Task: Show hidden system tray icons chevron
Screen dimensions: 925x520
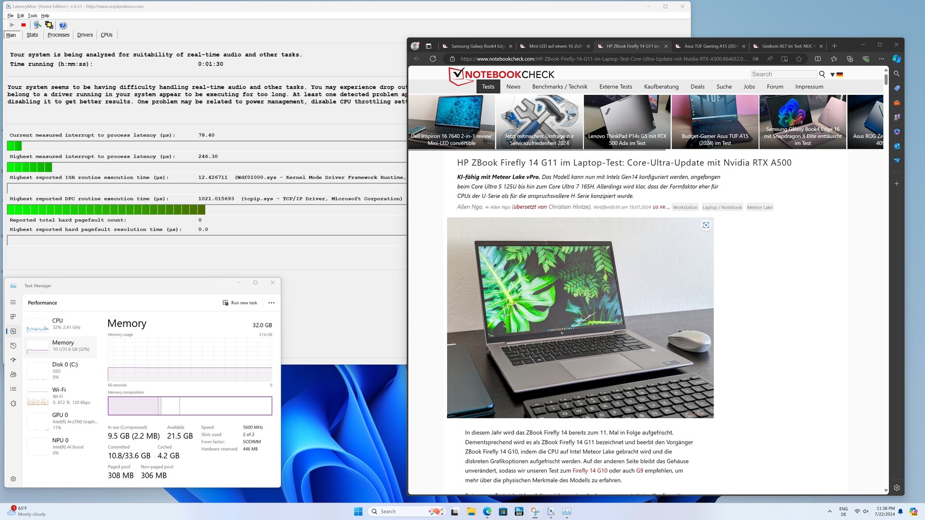Action: pyautogui.click(x=830, y=511)
